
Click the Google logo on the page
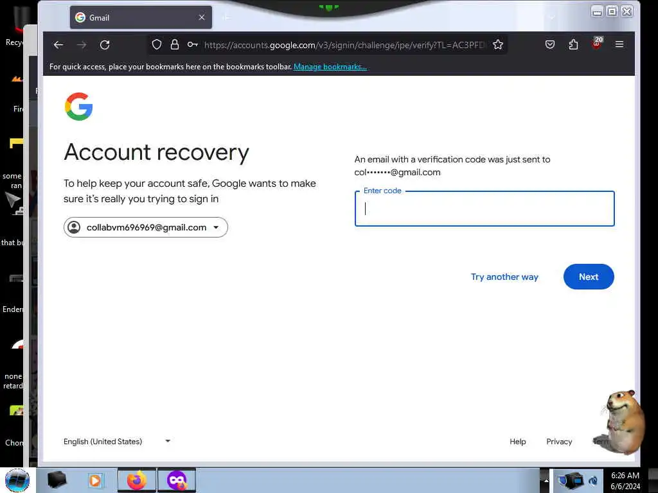click(x=78, y=107)
